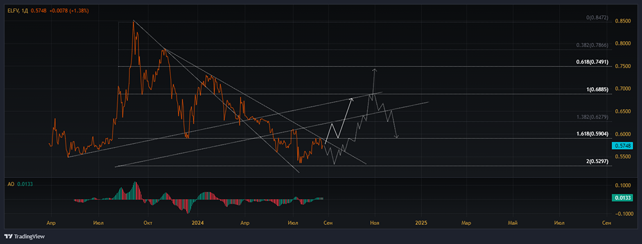642x244 pixels.
Task: Click the 2025 label on time axis
Action: 421,223
